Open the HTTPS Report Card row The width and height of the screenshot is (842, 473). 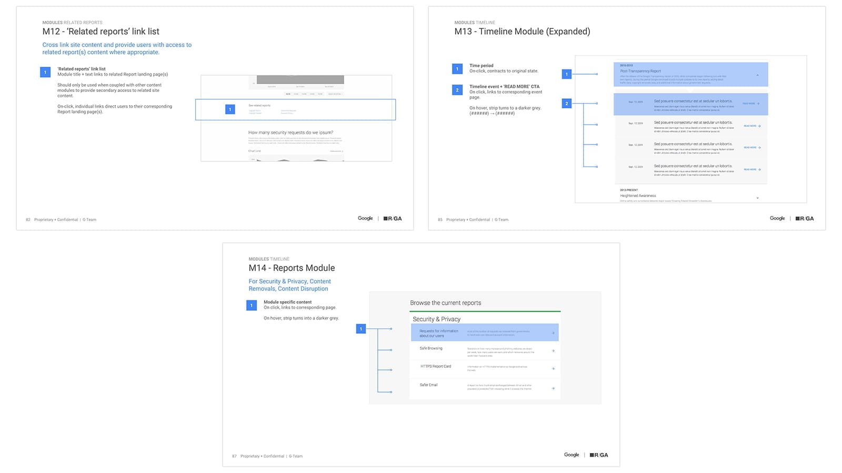[x=485, y=368]
